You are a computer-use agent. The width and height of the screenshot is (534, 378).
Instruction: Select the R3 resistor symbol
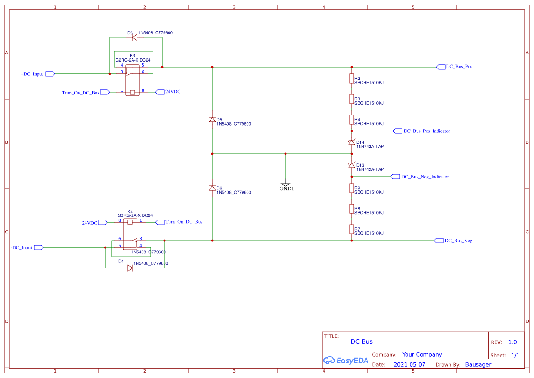(x=352, y=99)
